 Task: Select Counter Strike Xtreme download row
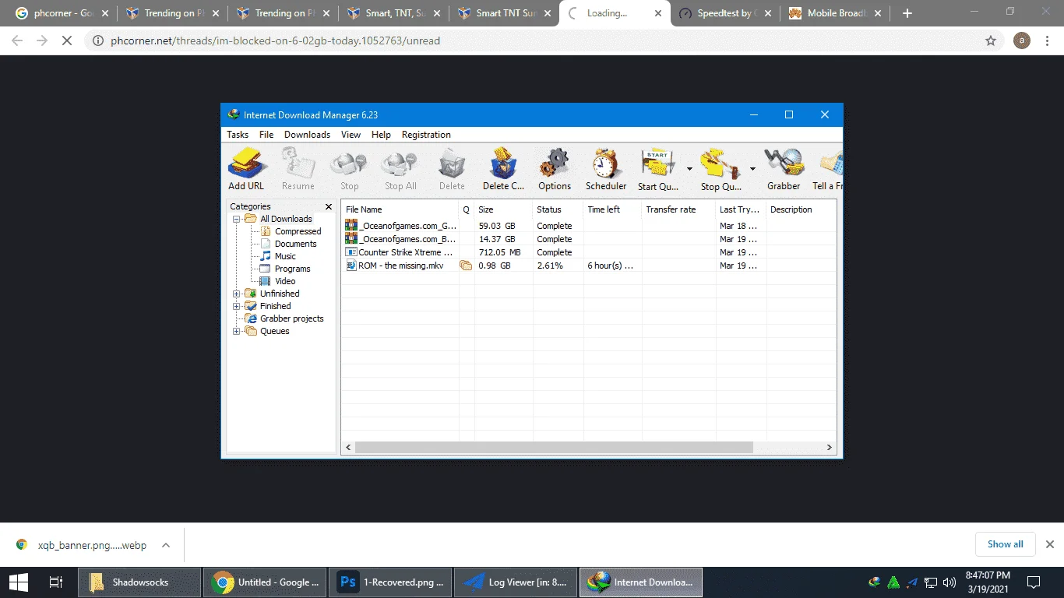[588, 252]
